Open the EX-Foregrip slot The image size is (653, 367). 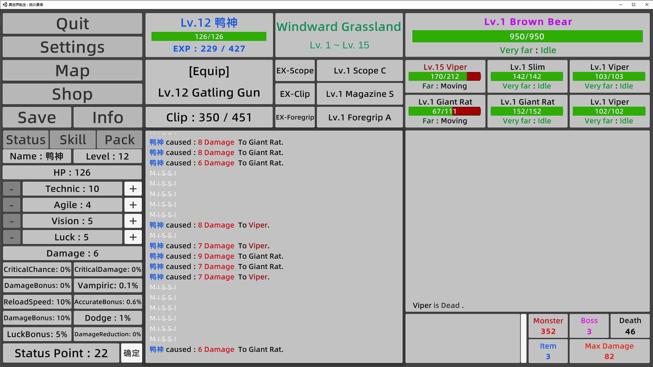[x=295, y=117]
